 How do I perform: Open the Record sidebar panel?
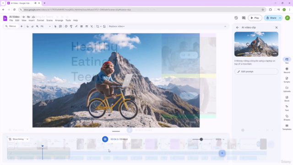pos(287,70)
